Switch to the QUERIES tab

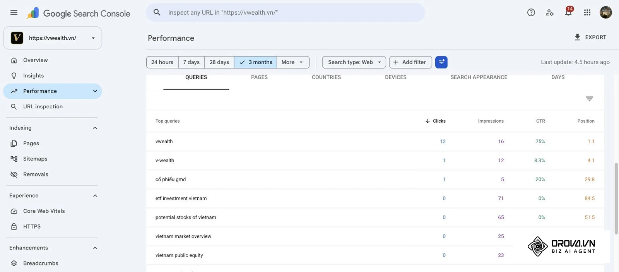[x=196, y=77]
